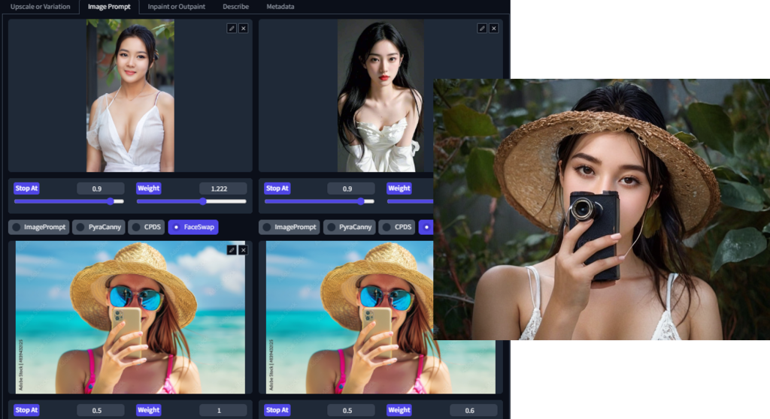Click the pencil edit icon on the smiling woman portrait
This screenshot has width=770, height=419.
(x=232, y=29)
